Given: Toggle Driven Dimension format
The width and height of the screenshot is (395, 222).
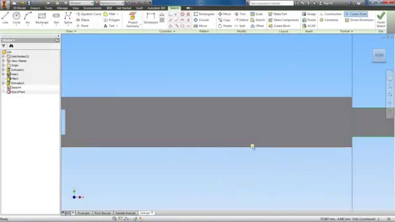Looking at the screenshot, I should pyautogui.click(x=359, y=20).
